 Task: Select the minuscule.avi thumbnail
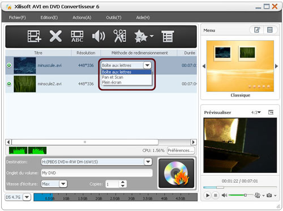(25, 65)
